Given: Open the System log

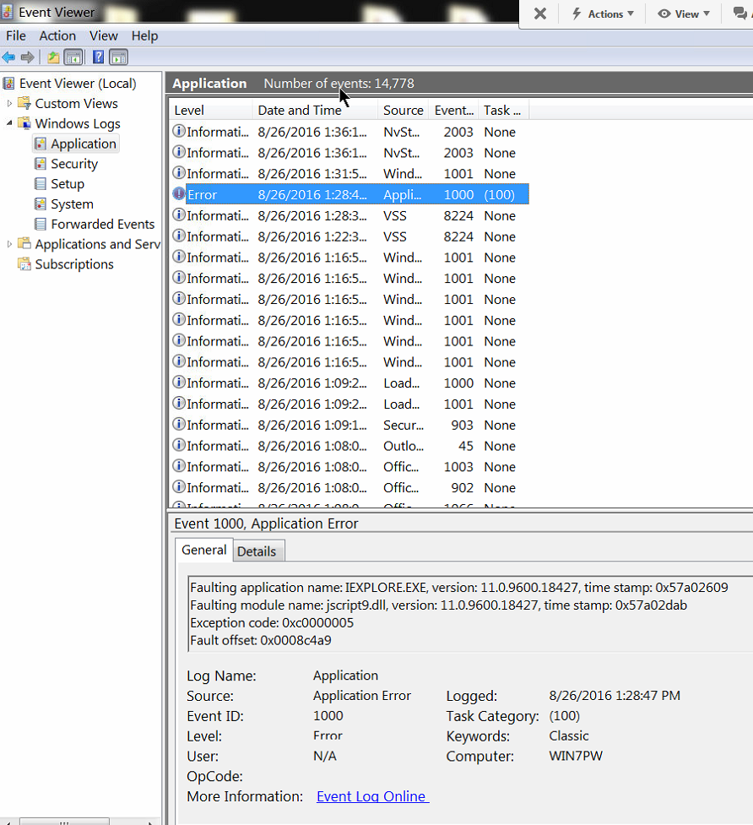Looking at the screenshot, I should click(x=72, y=204).
